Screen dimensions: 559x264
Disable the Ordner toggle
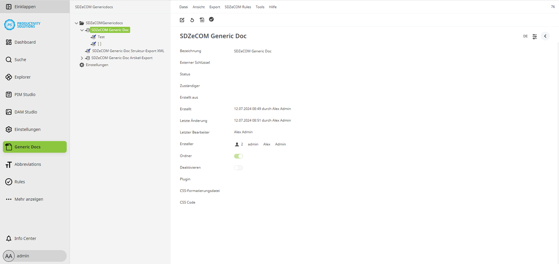point(238,156)
